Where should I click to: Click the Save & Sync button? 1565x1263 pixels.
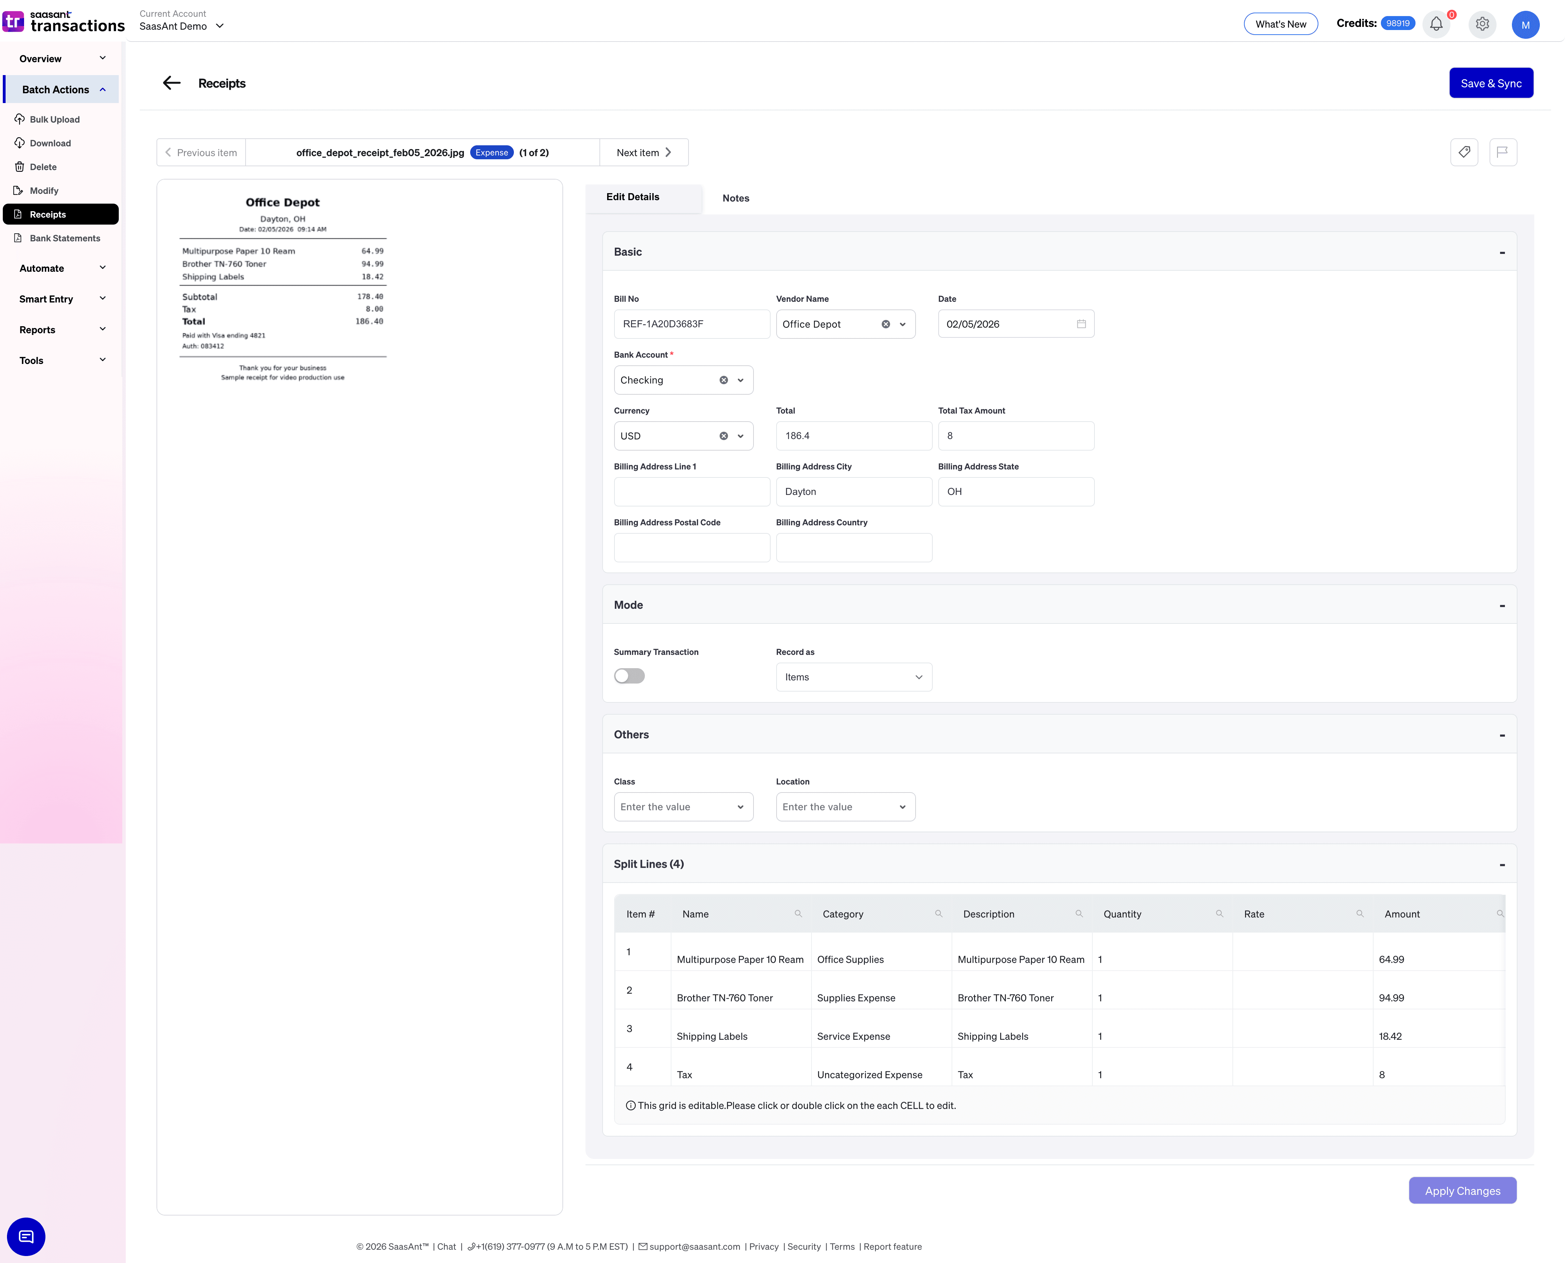(x=1491, y=83)
